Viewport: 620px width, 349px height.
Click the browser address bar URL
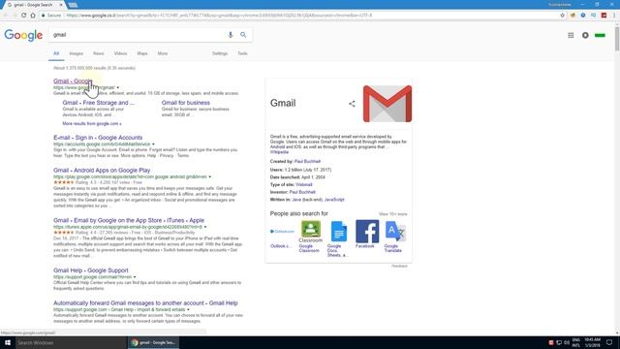[220, 16]
